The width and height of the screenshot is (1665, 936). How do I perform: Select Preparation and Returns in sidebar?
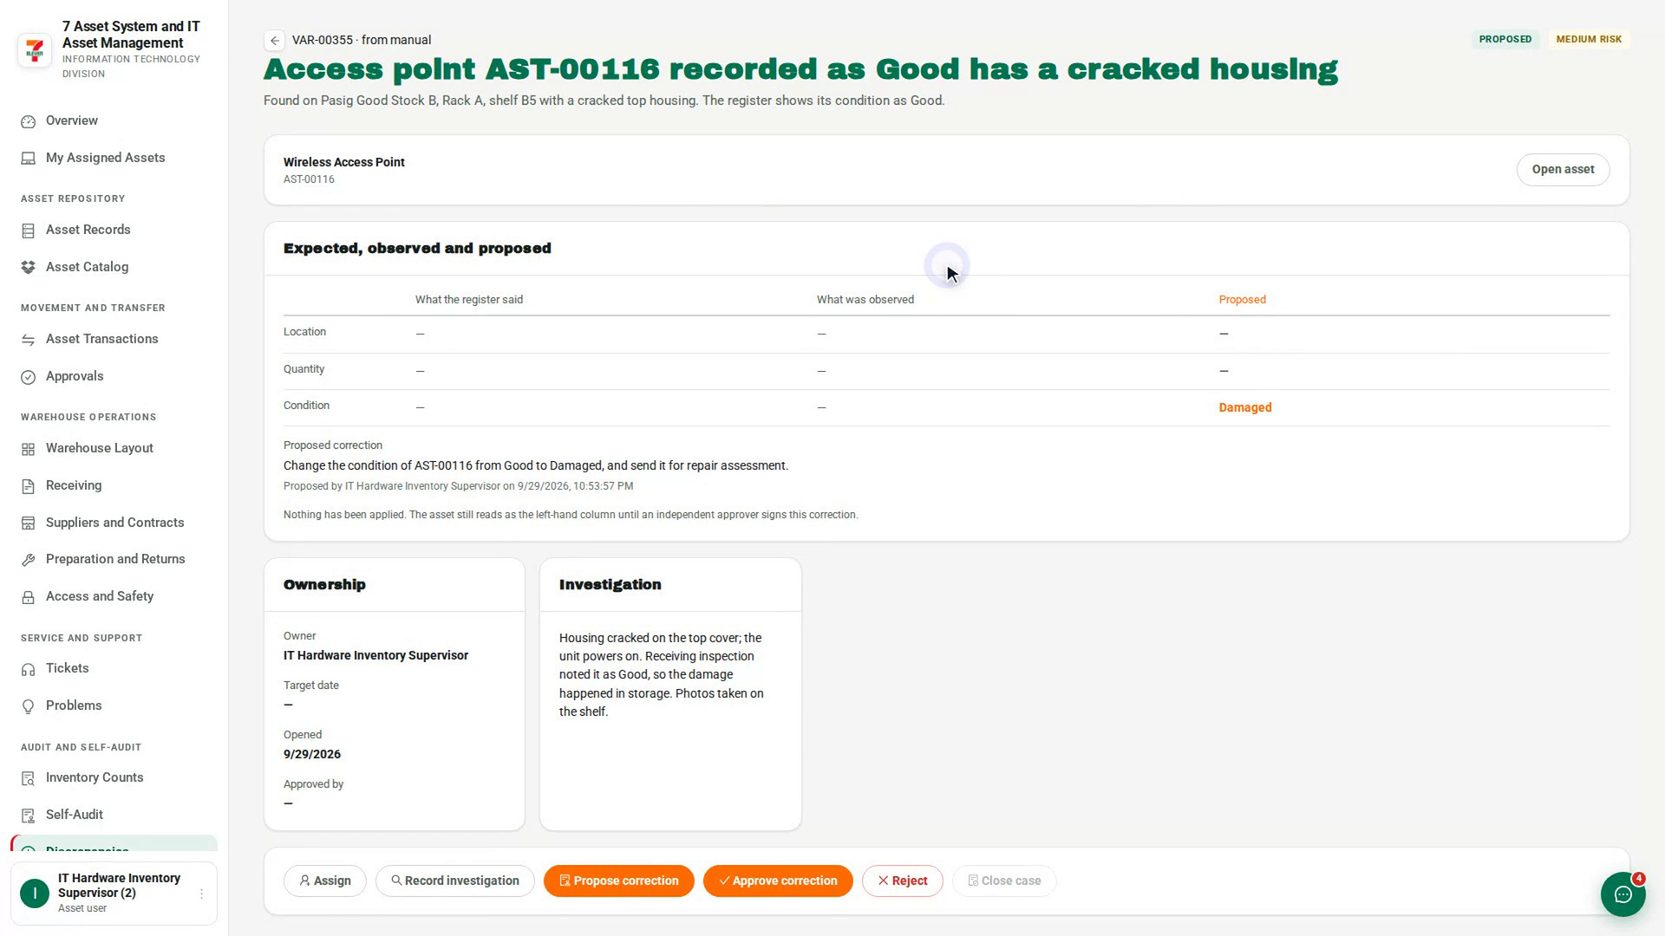[114, 559]
